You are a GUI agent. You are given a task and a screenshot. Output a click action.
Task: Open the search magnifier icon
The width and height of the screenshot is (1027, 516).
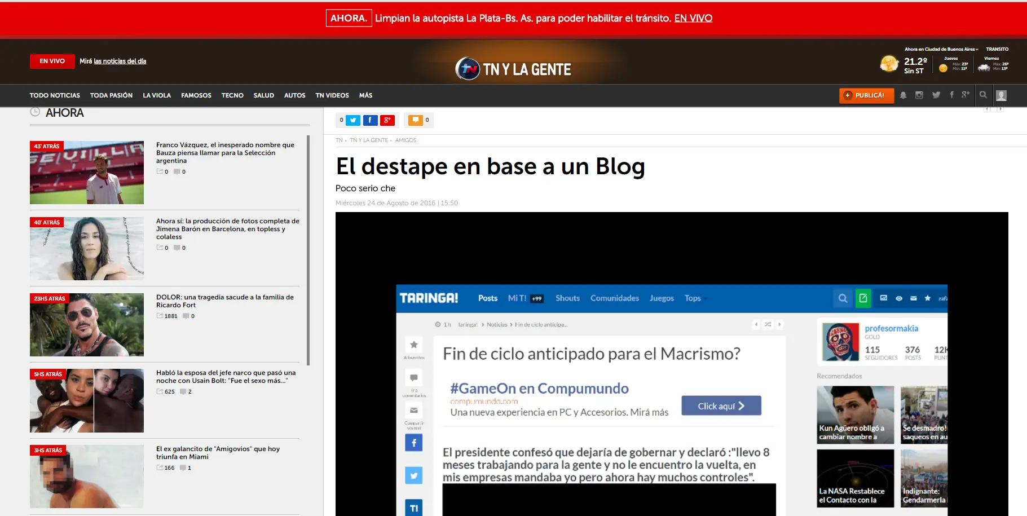pyautogui.click(x=983, y=95)
